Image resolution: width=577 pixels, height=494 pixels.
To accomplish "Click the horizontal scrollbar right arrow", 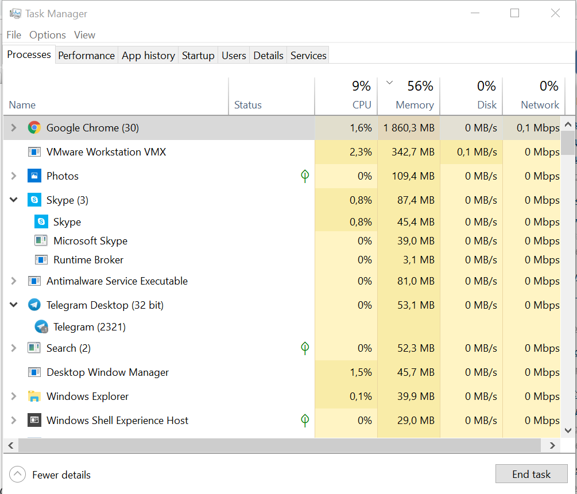I will pyautogui.click(x=552, y=445).
